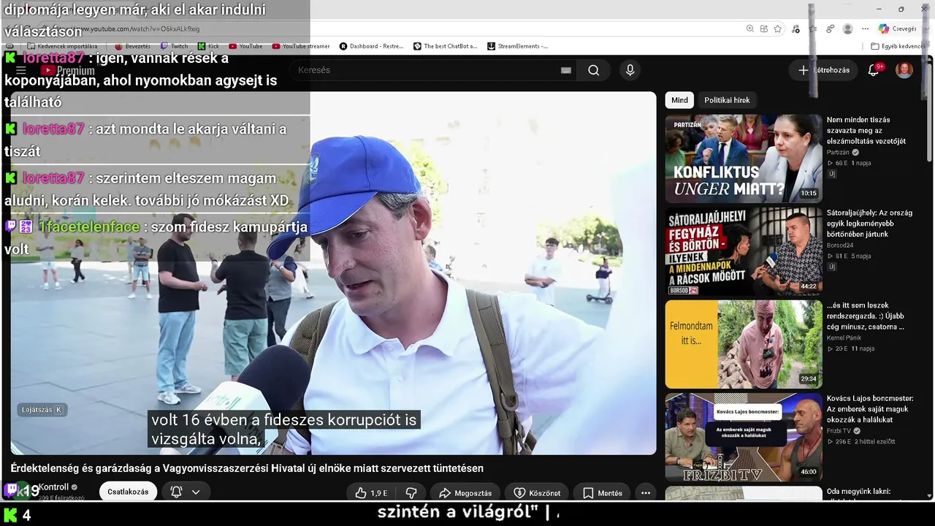Dislike the video
Image resolution: width=935 pixels, height=526 pixels.
[x=411, y=493]
